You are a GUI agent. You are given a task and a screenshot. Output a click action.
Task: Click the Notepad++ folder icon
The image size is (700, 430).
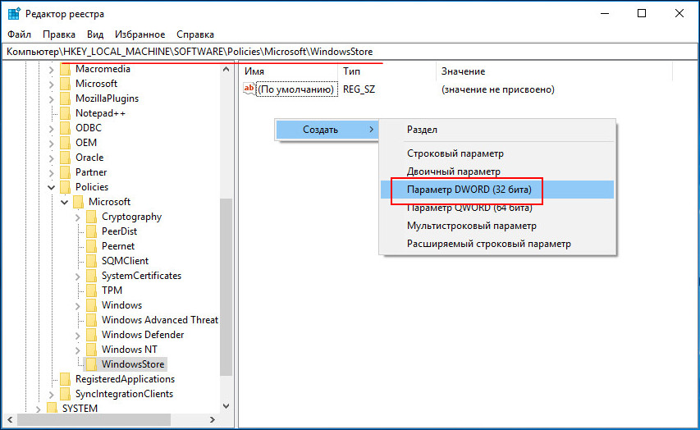(65, 113)
